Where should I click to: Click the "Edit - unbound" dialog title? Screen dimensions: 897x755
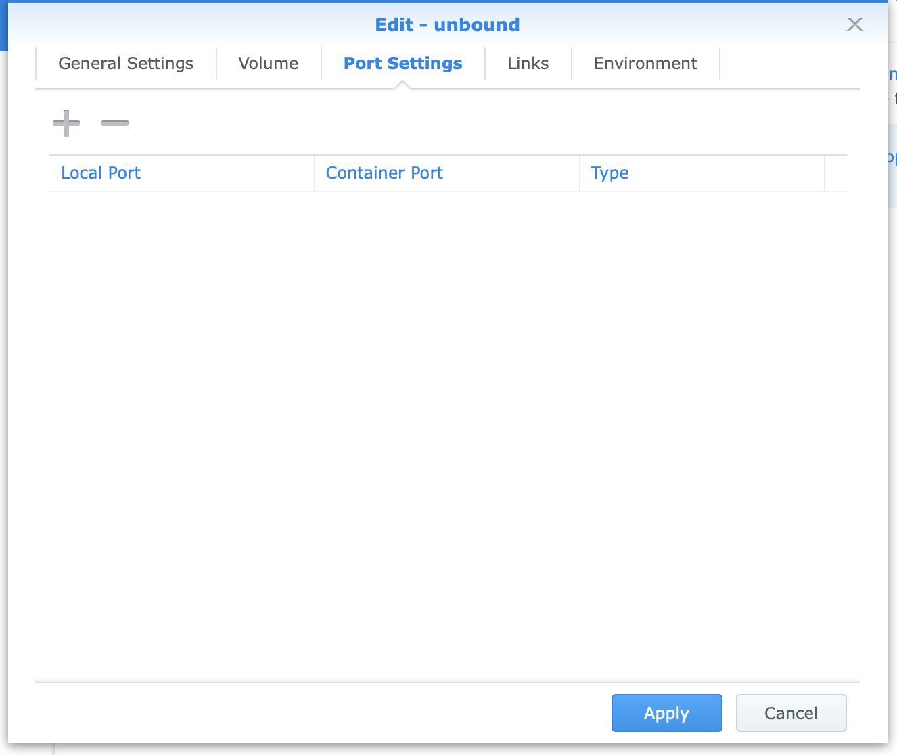[x=447, y=25]
